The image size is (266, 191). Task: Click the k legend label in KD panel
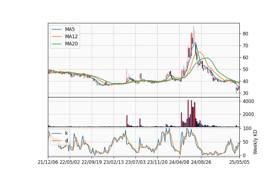pyautogui.click(x=66, y=133)
